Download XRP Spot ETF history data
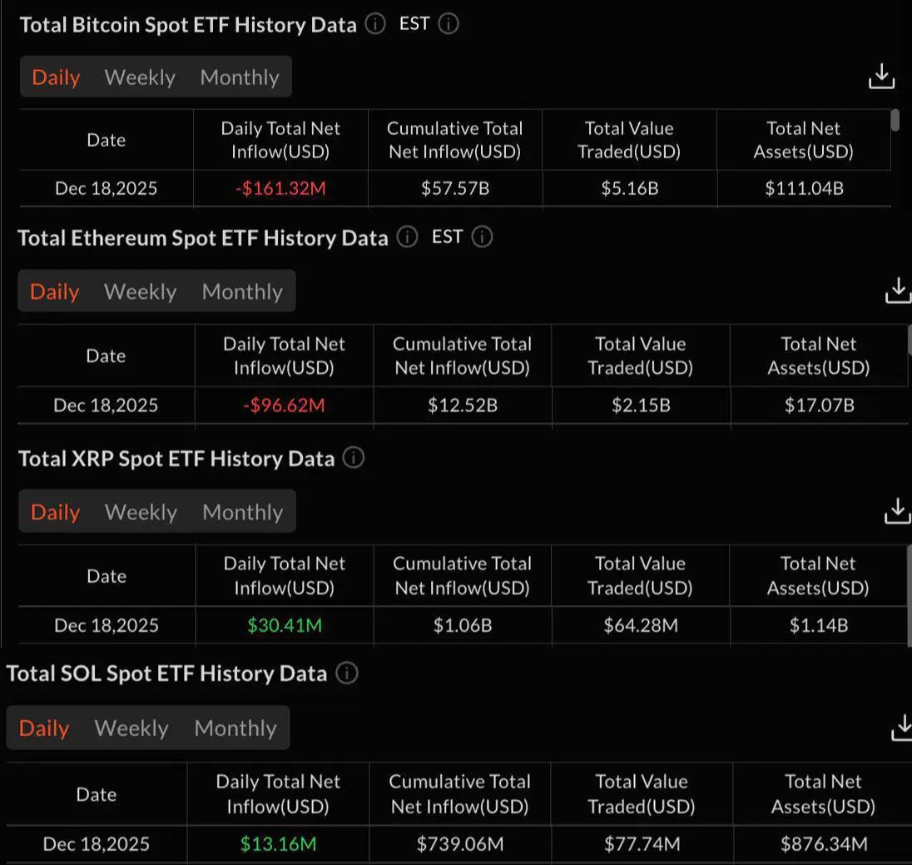Screen dimensions: 912x865 point(897,511)
